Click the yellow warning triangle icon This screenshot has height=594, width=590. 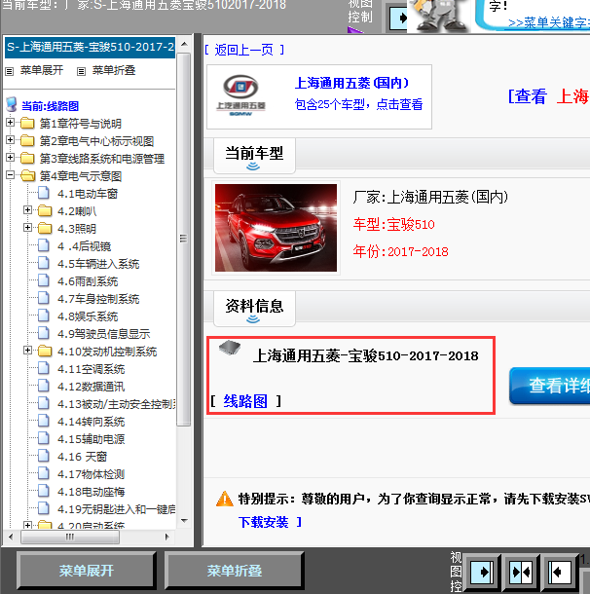click(225, 499)
